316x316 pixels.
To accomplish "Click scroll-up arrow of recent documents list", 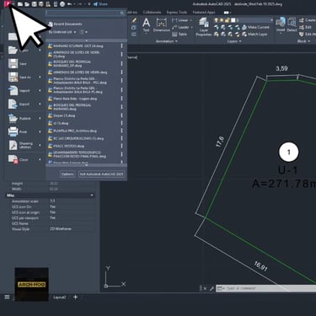I will pyautogui.click(x=87, y=40).
